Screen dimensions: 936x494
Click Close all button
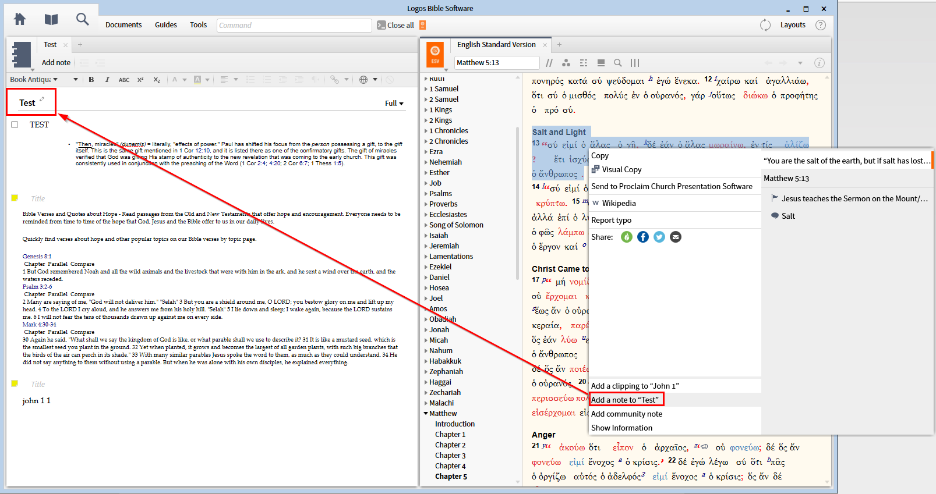(x=395, y=25)
